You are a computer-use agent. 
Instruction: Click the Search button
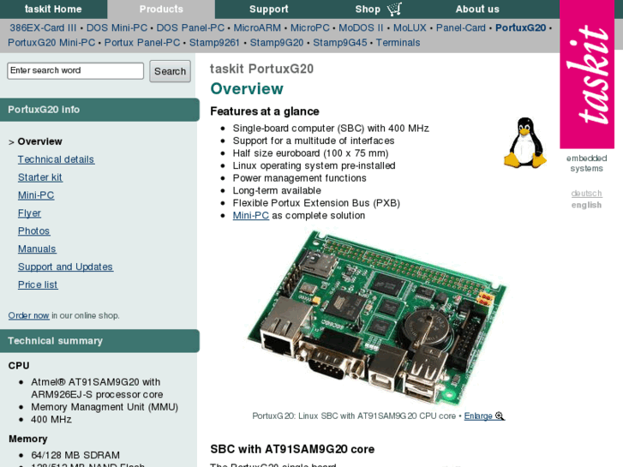[x=170, y=71]
